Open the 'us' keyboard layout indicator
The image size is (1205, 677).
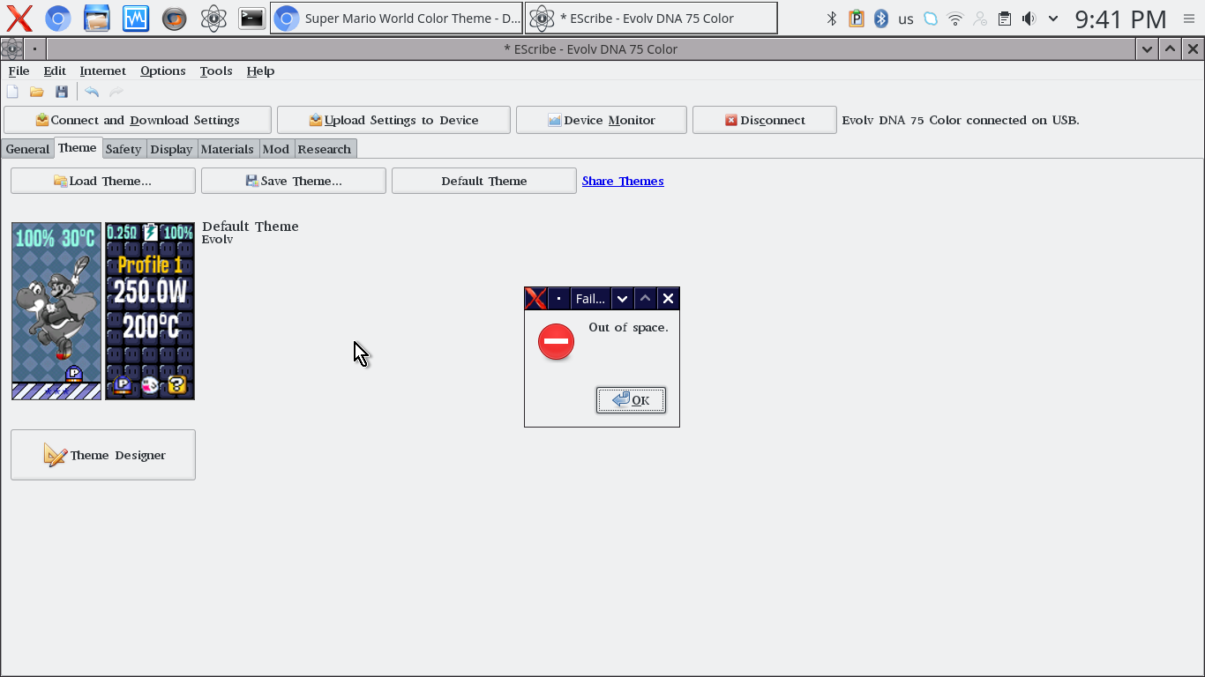[x=906, y=19]
